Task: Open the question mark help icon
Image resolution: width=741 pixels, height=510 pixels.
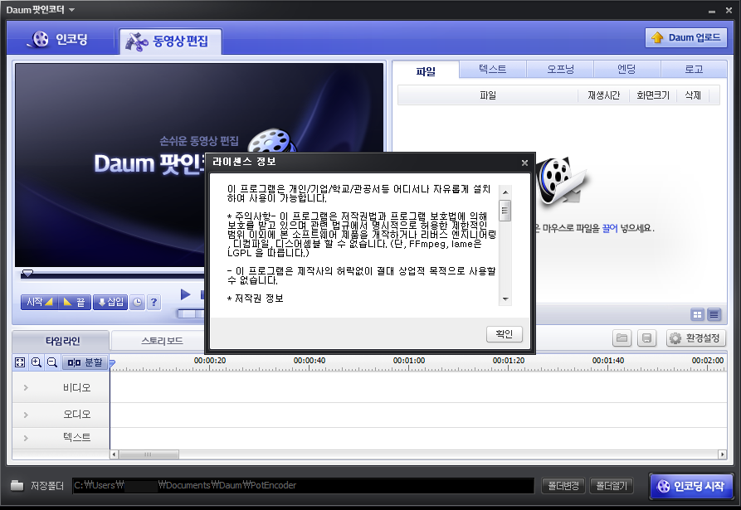Action: click(x=154, y=302)
